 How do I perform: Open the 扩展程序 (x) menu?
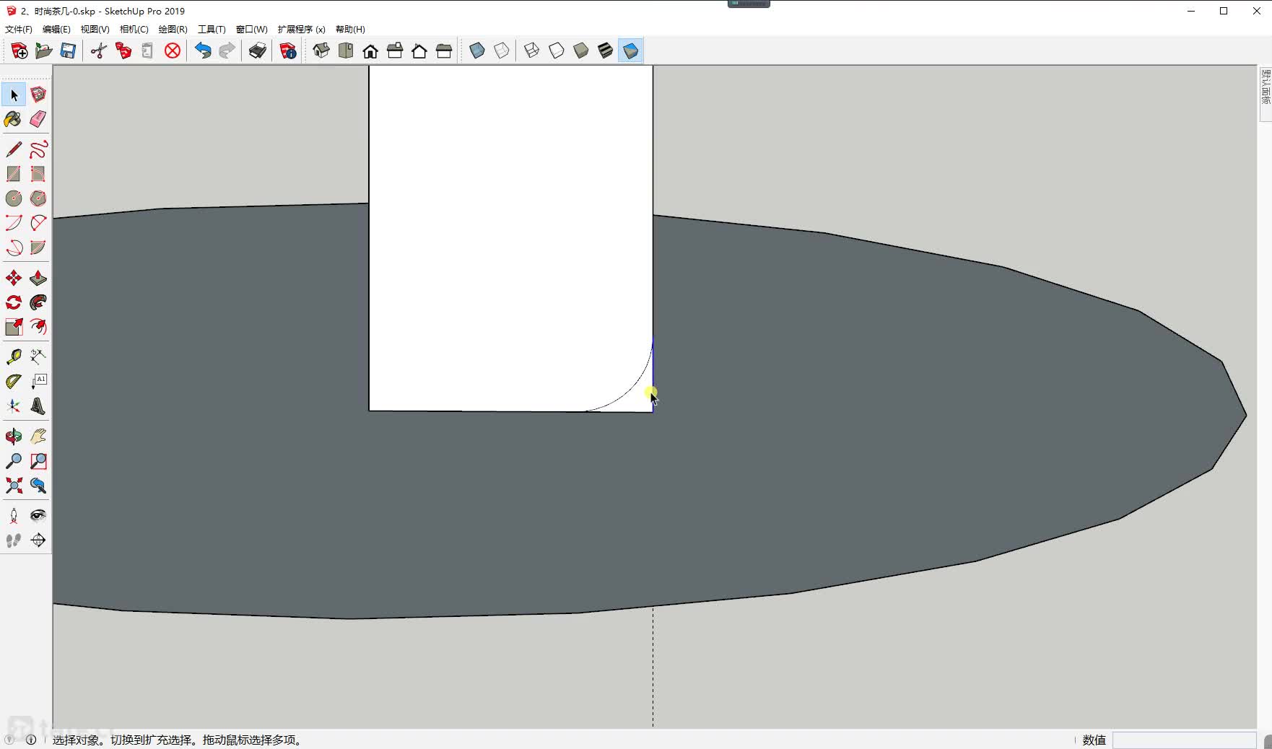(301, 30)
